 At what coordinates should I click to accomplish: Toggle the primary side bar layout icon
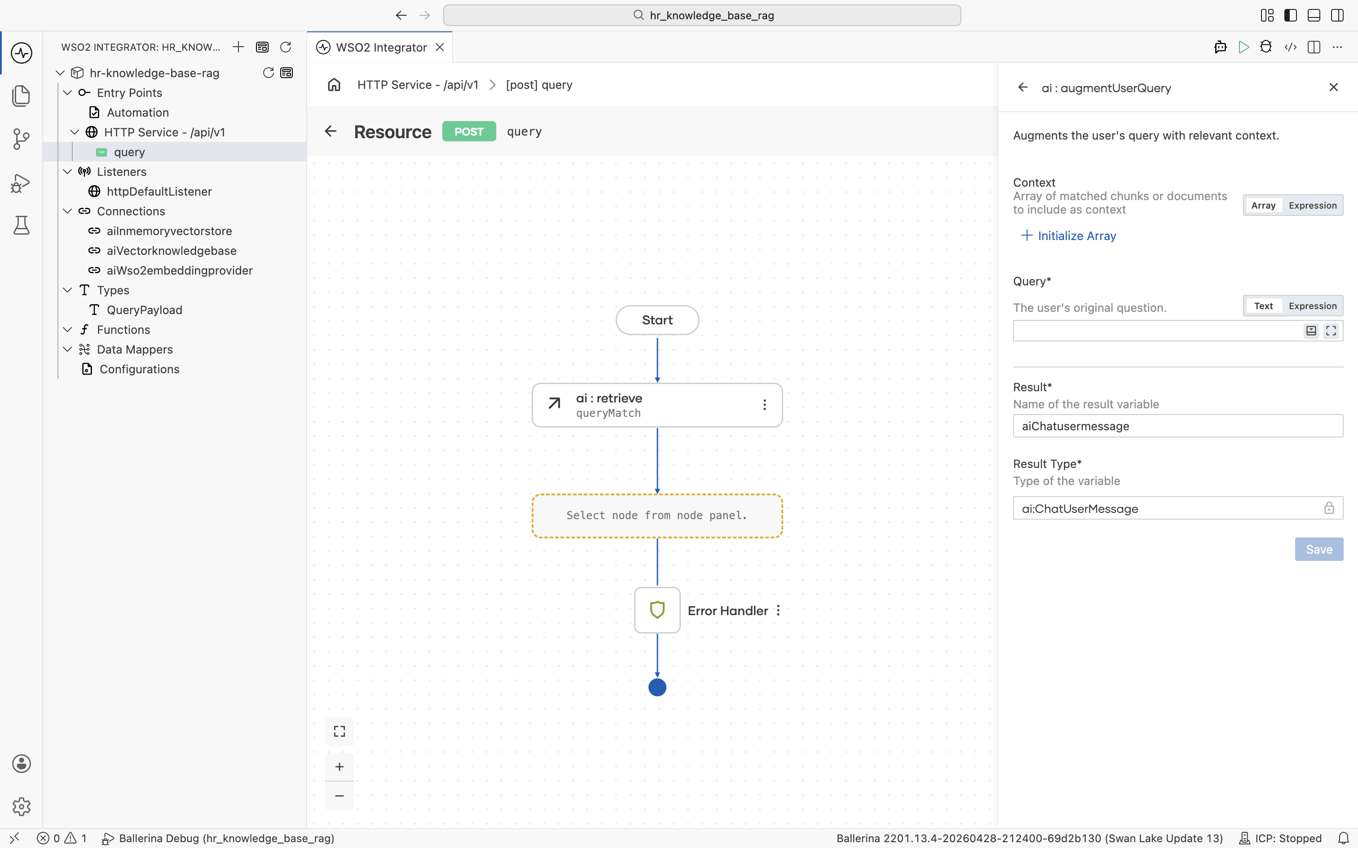1290,15
